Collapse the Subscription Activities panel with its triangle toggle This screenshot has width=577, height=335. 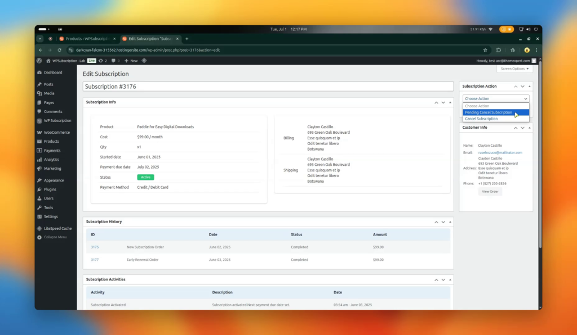(x=450, y=279)
